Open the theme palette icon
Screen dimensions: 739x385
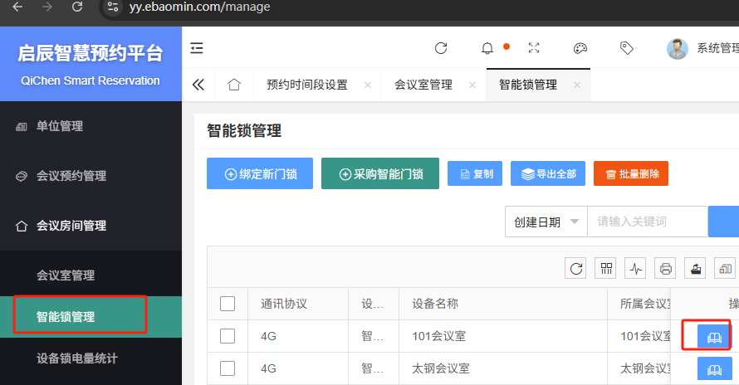[580, 48]
